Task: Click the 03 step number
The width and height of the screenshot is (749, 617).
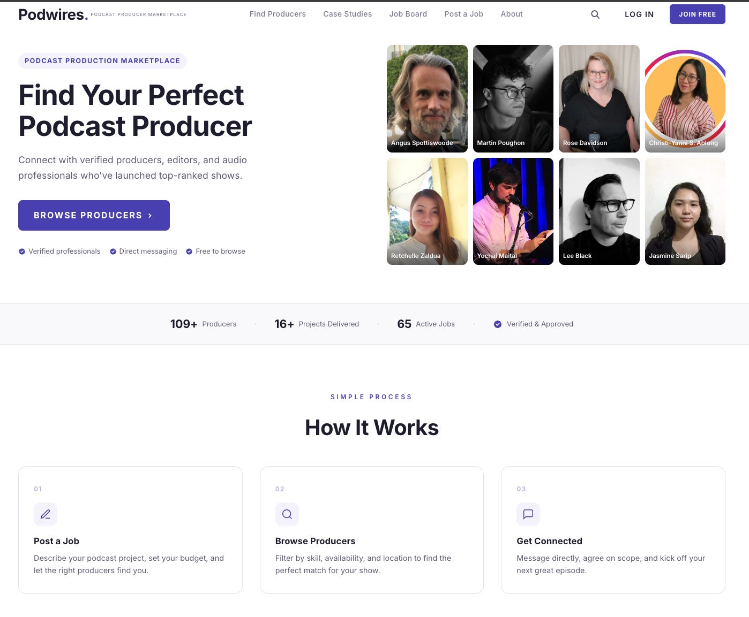Action: tap(521, 489)
